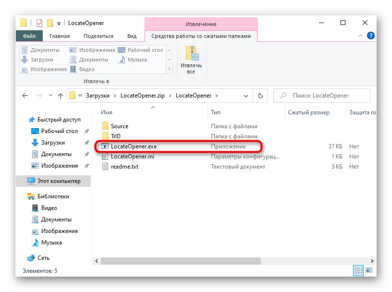
Task: Extract to Видео ribbon destination
Action: (x=83, y=69)
